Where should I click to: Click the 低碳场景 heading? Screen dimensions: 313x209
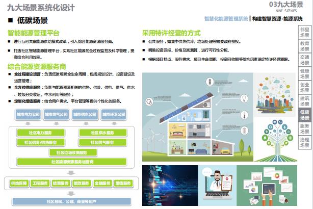(x=33, y=20)
